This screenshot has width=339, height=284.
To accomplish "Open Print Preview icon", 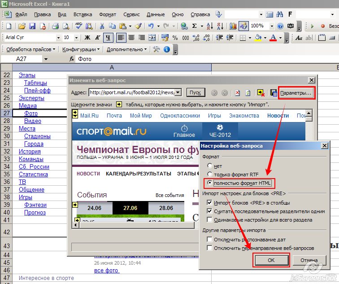I will click(66, 26).
